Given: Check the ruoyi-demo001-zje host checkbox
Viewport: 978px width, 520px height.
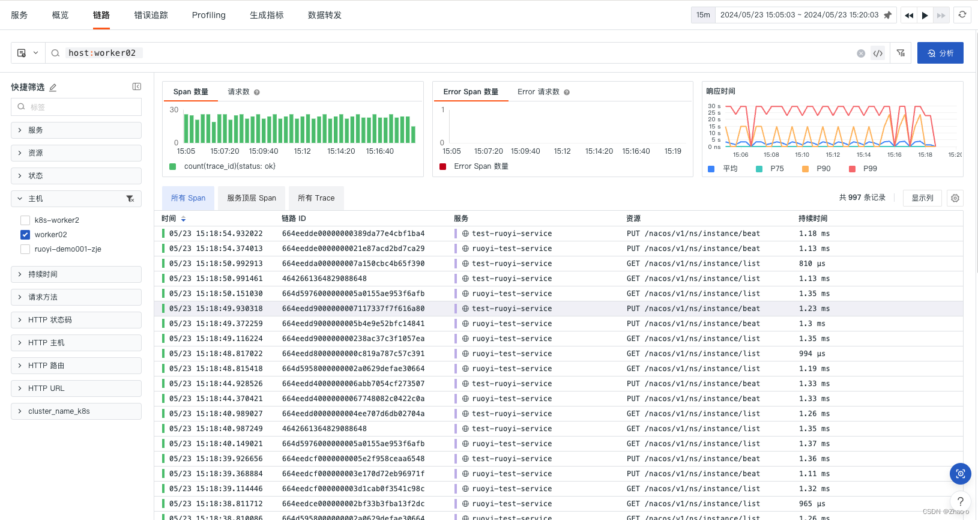Looking at the screenshot, I should click(25, 249).
